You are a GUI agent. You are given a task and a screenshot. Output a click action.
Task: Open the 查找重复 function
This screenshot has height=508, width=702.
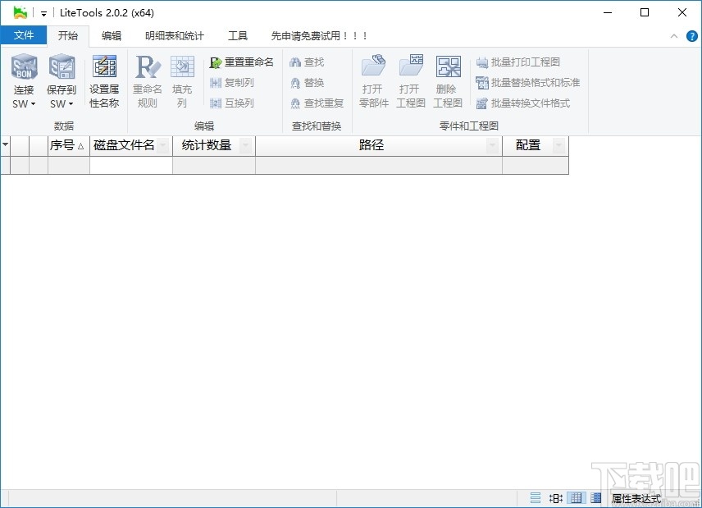click(x=313, y=103)
